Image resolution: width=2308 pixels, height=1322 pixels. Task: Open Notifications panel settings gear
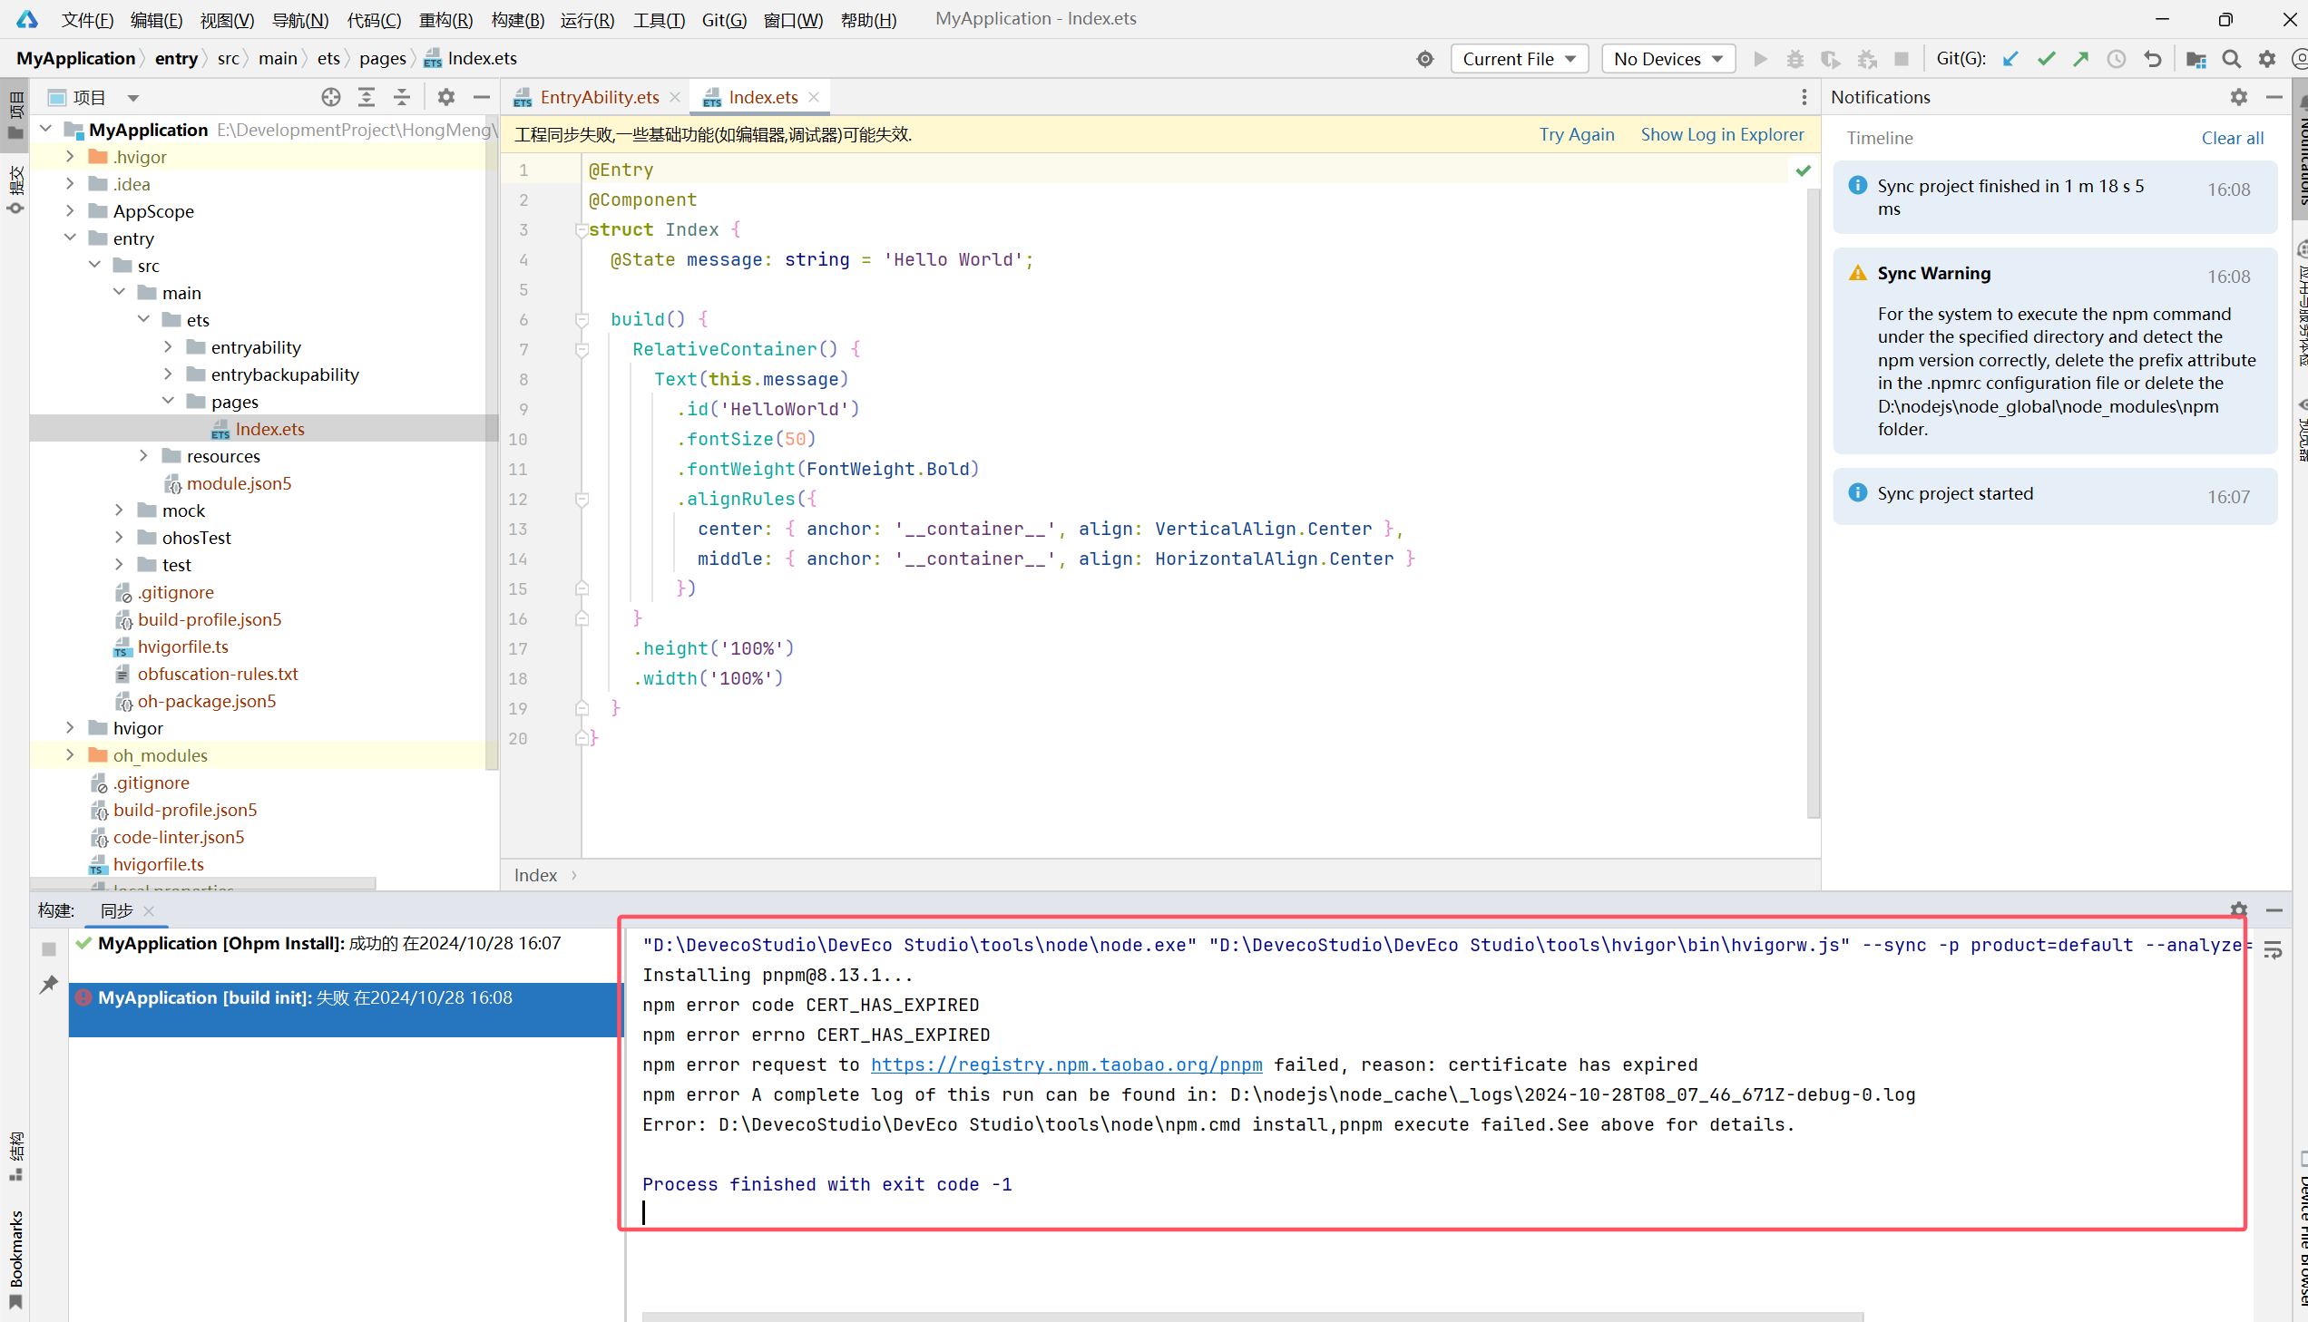click(x=2239, y=97)
